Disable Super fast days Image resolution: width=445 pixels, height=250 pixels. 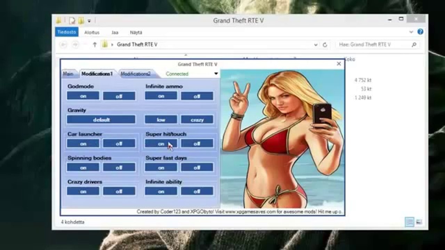[197, 167]
